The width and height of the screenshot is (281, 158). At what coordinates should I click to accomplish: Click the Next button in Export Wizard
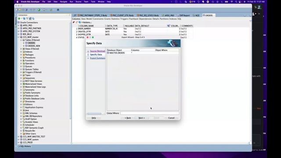[141, 118]
